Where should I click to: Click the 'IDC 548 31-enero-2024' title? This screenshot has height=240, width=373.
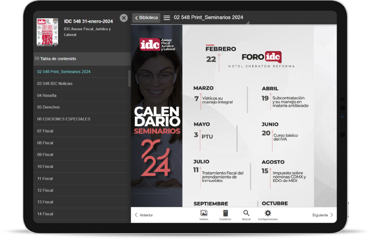[88, 21]
